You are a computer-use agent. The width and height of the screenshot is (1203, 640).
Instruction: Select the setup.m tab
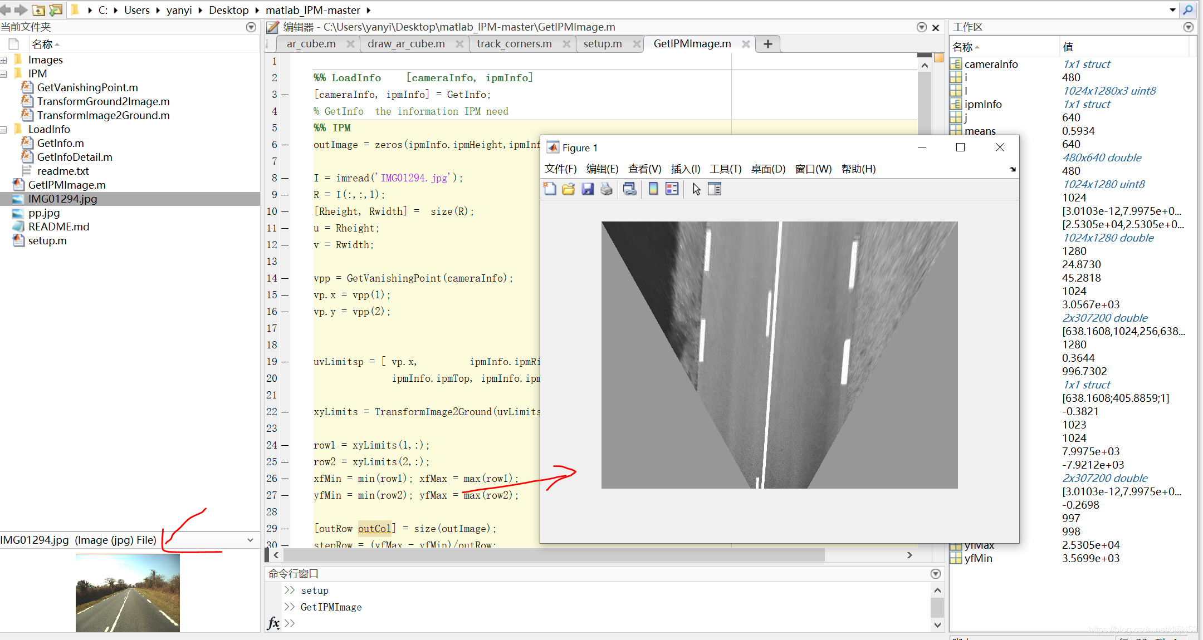601,44
